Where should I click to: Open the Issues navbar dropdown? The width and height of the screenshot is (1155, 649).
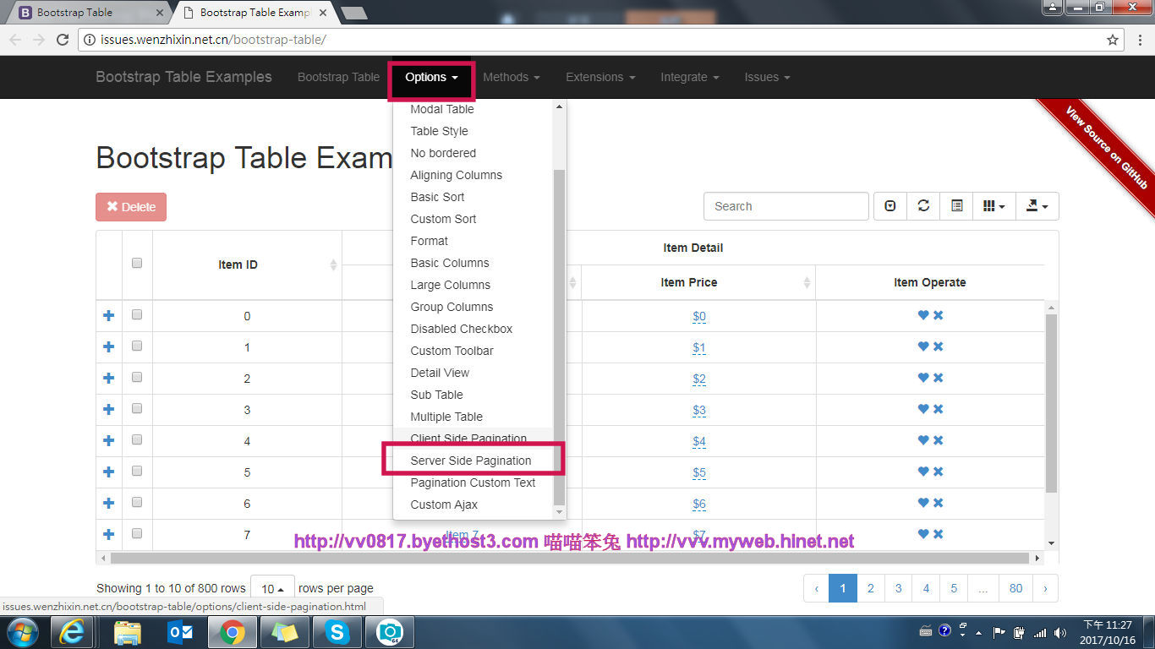point(767,77)
